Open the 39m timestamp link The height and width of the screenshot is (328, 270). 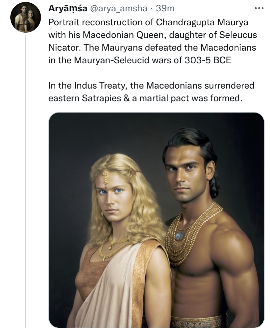point(165,9)
